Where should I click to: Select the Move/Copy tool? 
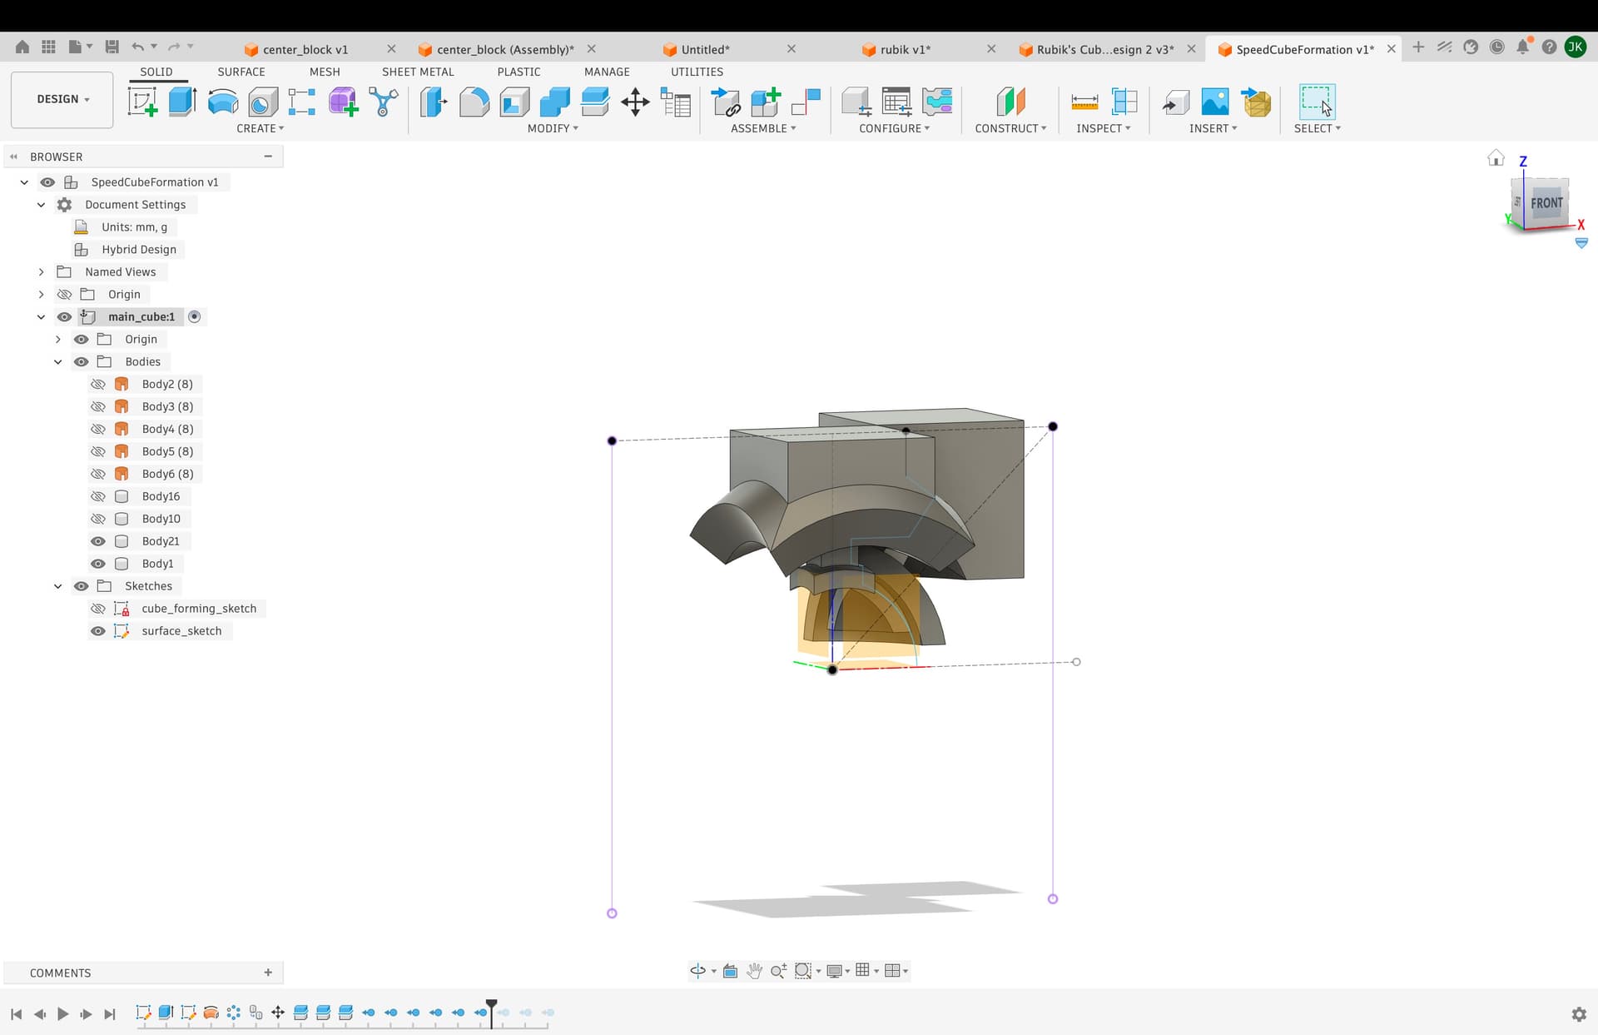point(635,102)
